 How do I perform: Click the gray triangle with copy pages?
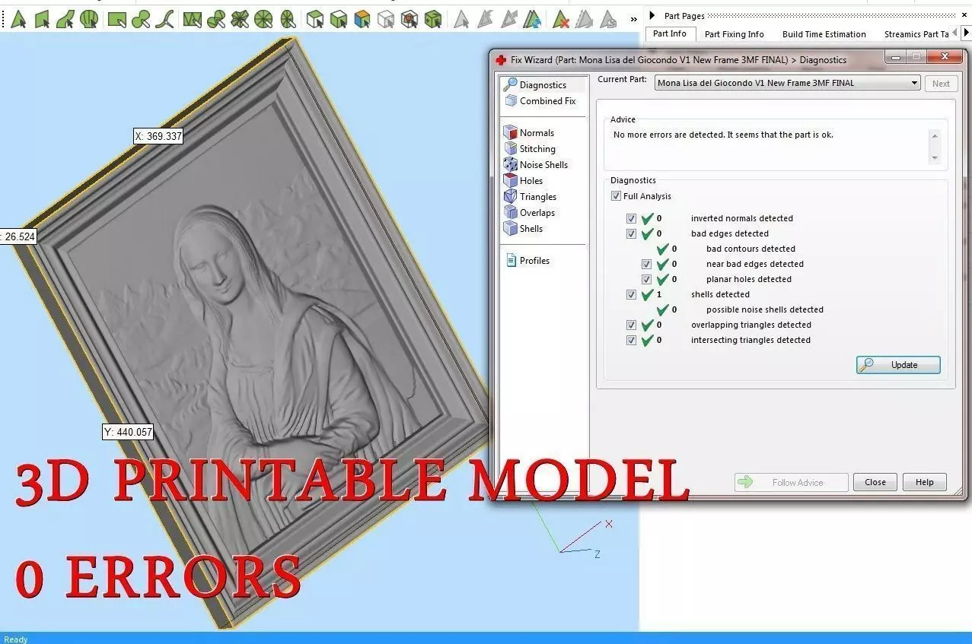(608, 19)
